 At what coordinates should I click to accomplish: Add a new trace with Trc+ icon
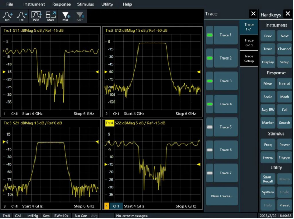pos(7,16)
